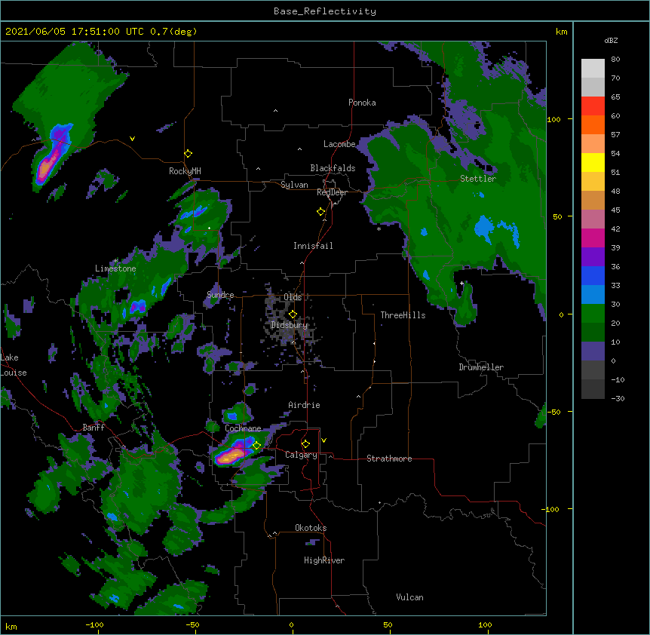Select the purple 36-39 dBZ legend swatch
Viewport: 650px width, 635px height.
593,257
